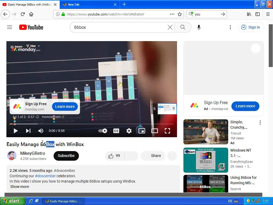Screen dimensions: 273x205
Task: Click the skip ad countdown thumbnail
Action: pyautogui.click(x=164, y=109)
